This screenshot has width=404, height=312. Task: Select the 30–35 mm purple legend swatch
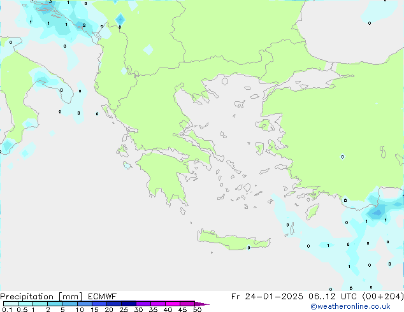(143, 304)
